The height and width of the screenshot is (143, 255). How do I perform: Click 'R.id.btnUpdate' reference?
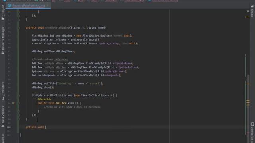pos(108,75)
